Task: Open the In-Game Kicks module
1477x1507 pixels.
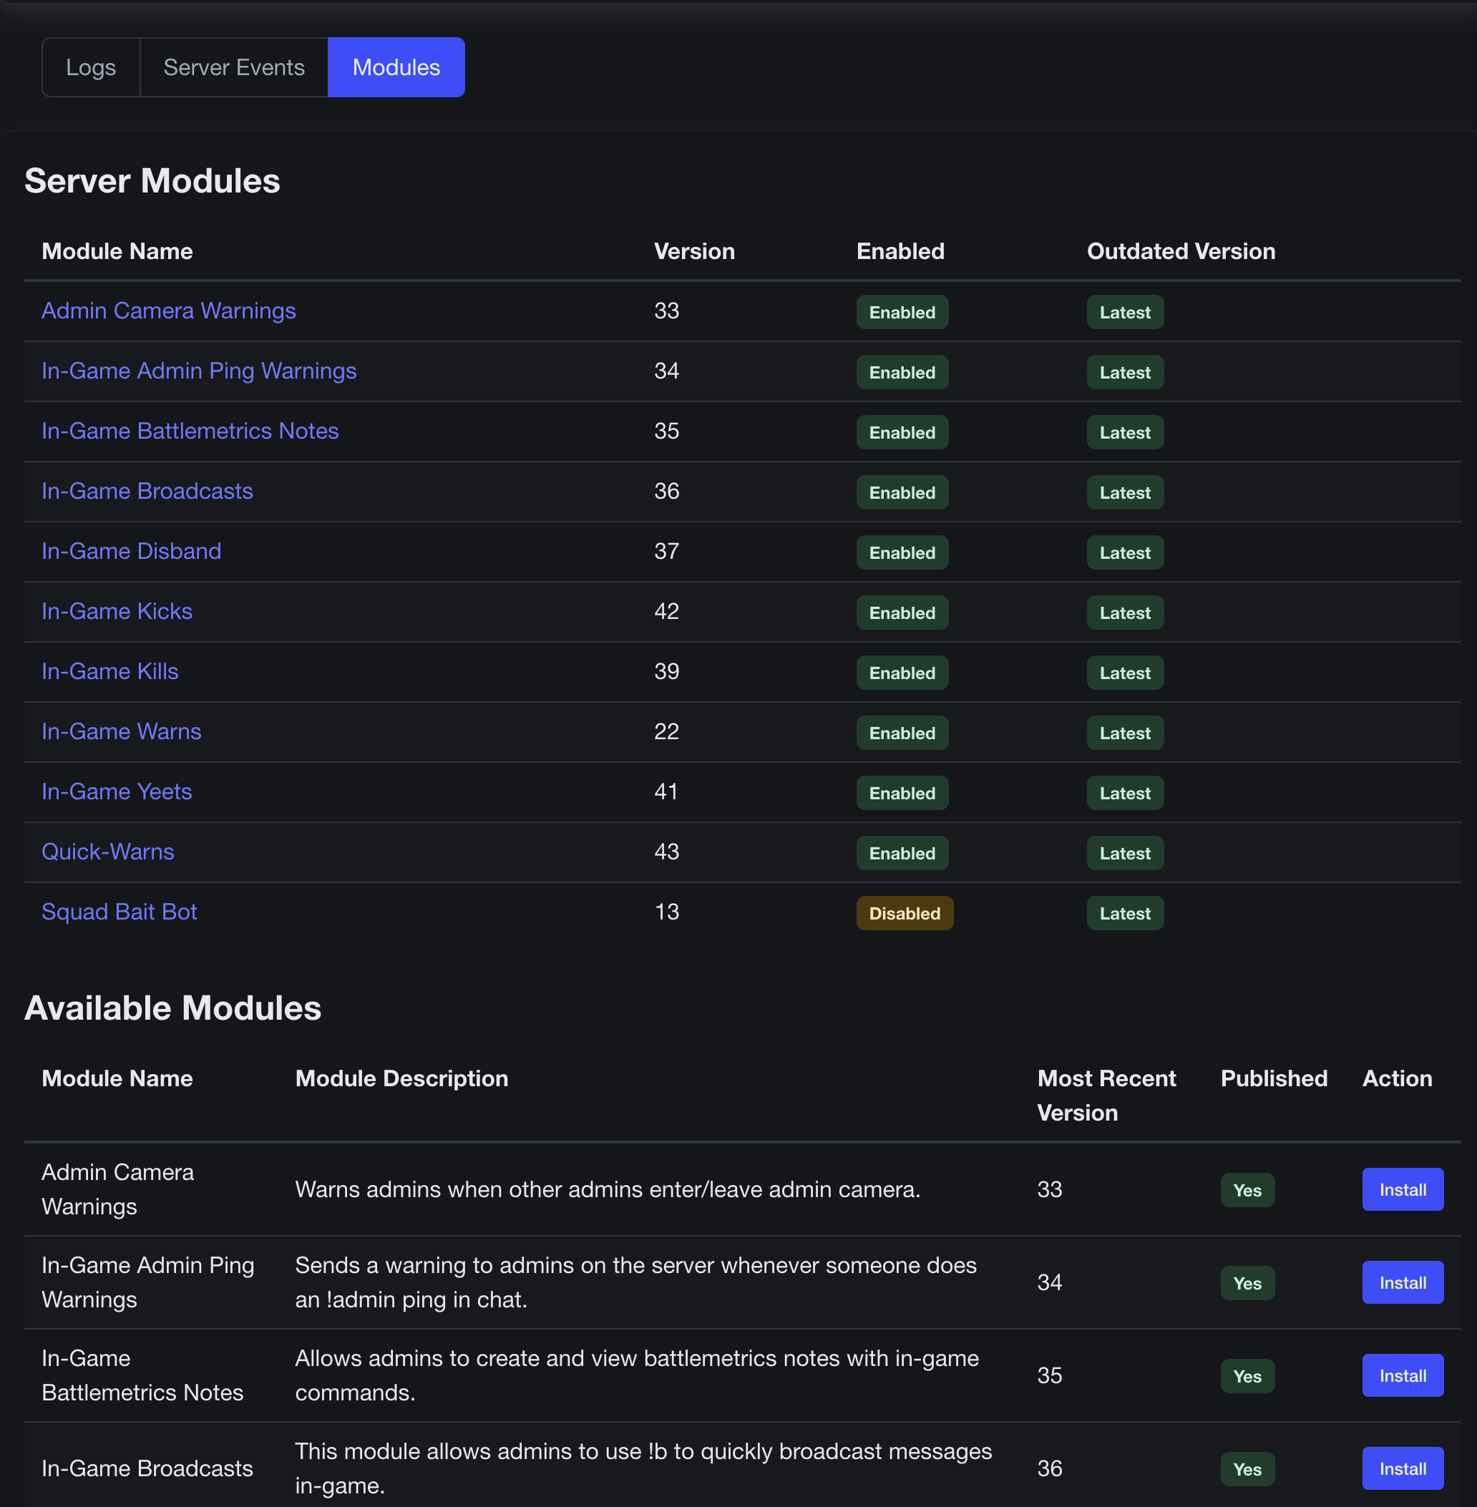Action: 117,611
